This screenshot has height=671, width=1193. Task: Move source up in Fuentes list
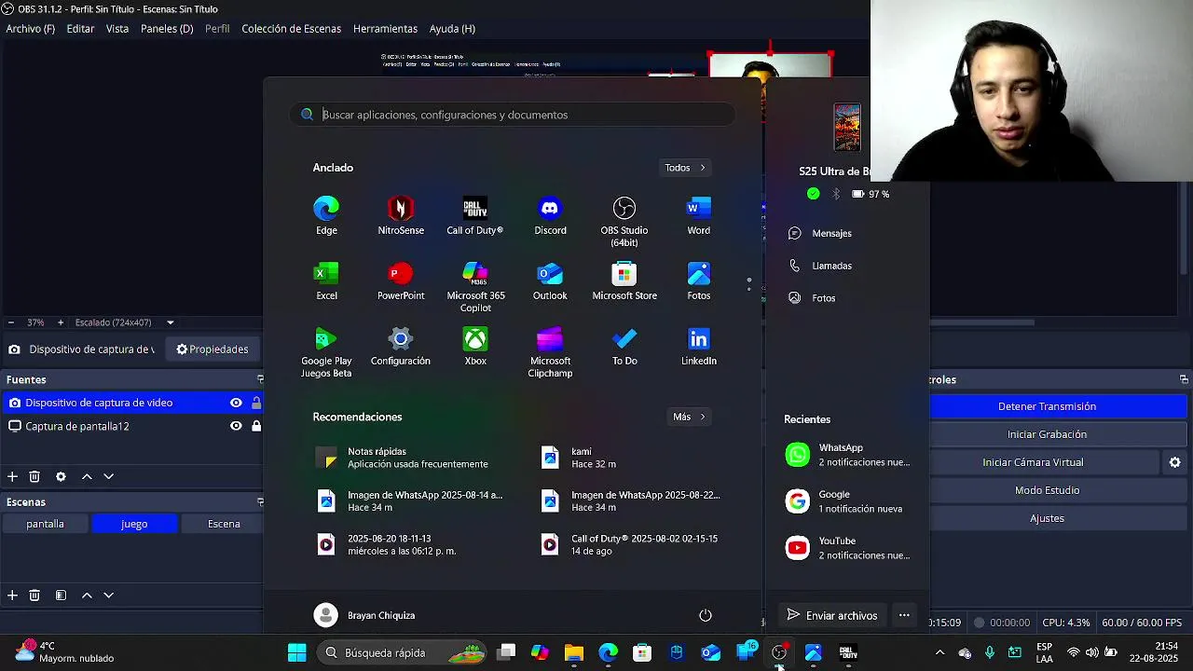[87, 476]
